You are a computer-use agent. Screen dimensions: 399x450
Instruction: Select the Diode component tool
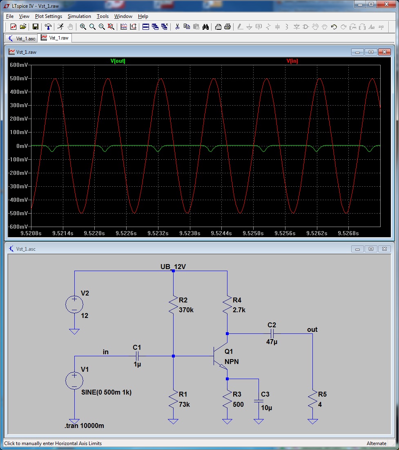pyautogui.click(x=296, y=26)
